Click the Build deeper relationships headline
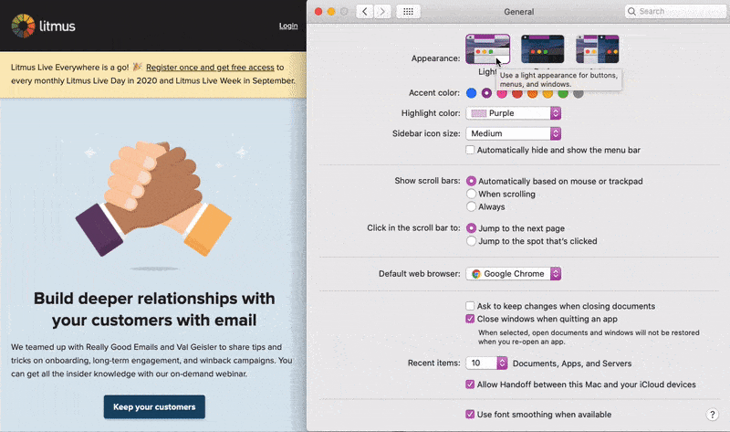The image size is (730, 432). click(154, 310)
